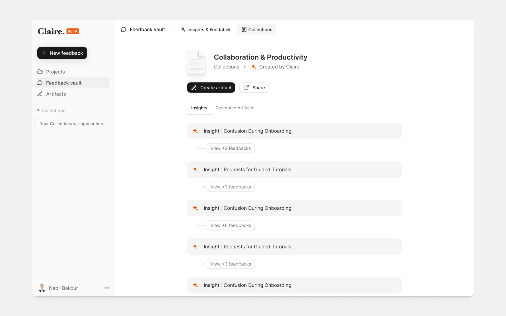Click the Feedback vault speech icon in top bar
The width and height of the screenshot is (506, 316).
coord(124,30)
